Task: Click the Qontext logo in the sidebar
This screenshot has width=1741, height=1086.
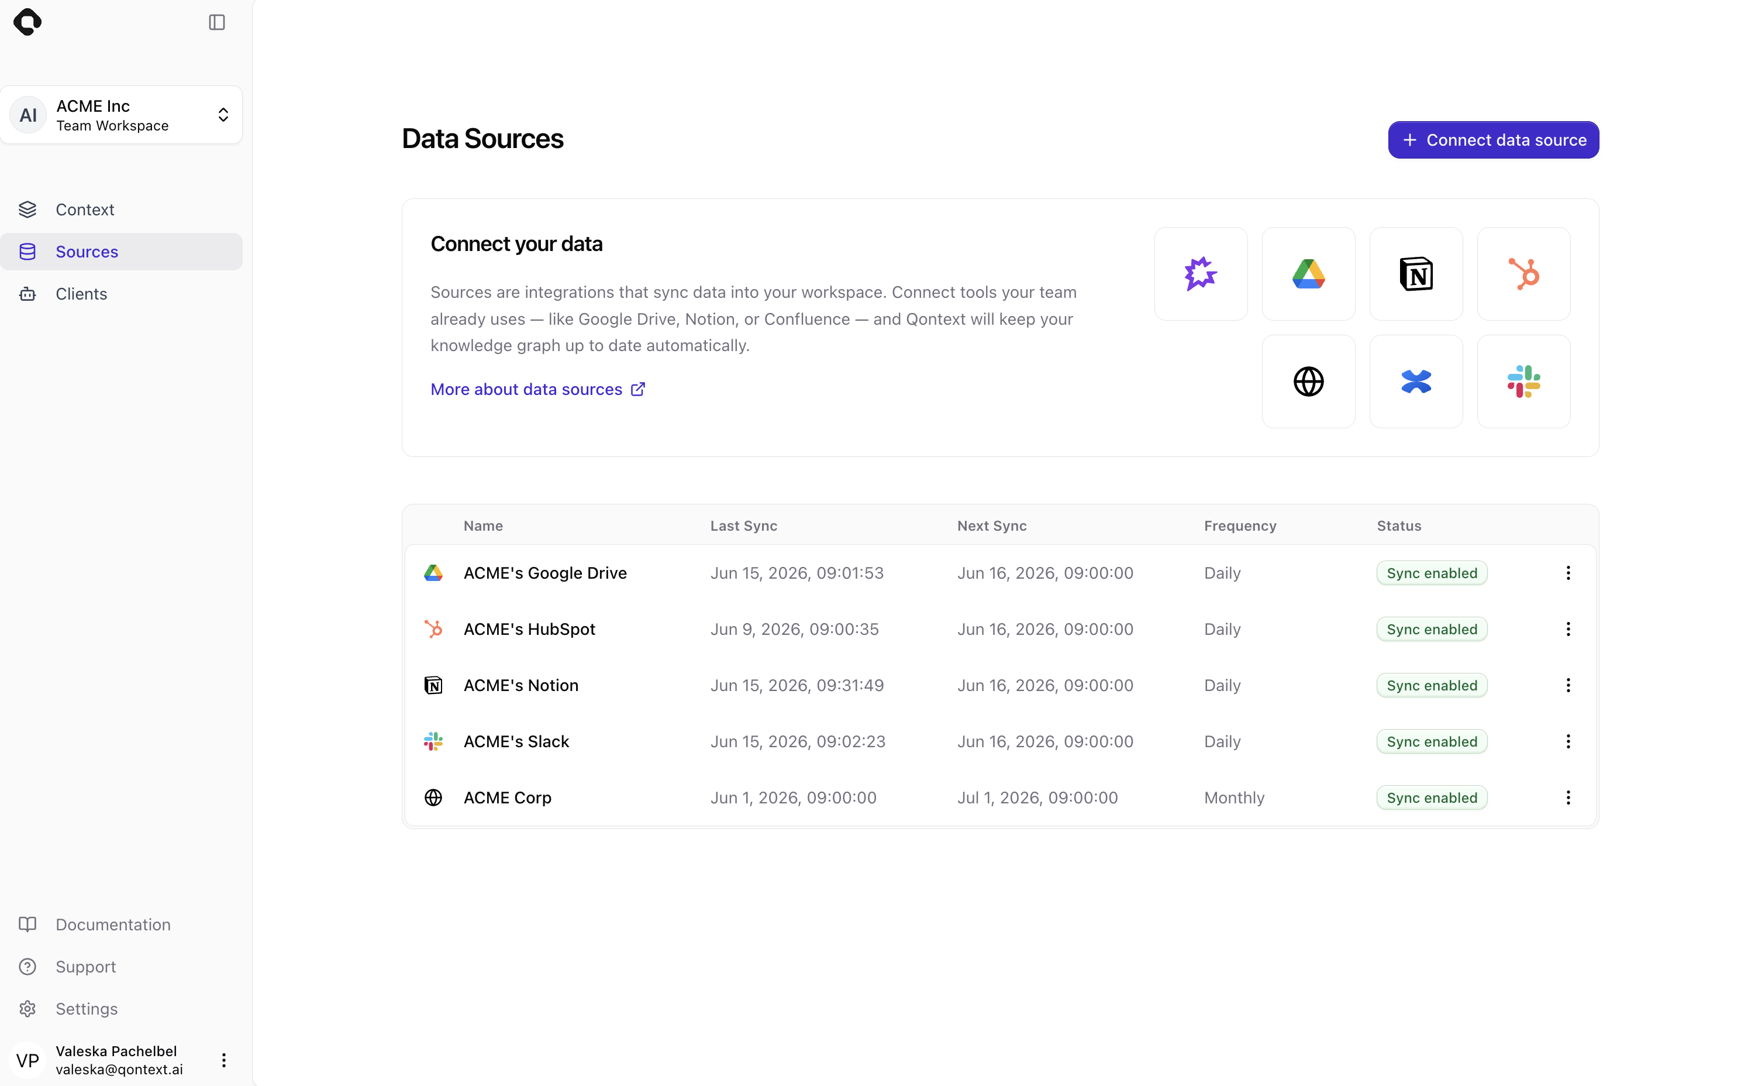Action: 27,22
